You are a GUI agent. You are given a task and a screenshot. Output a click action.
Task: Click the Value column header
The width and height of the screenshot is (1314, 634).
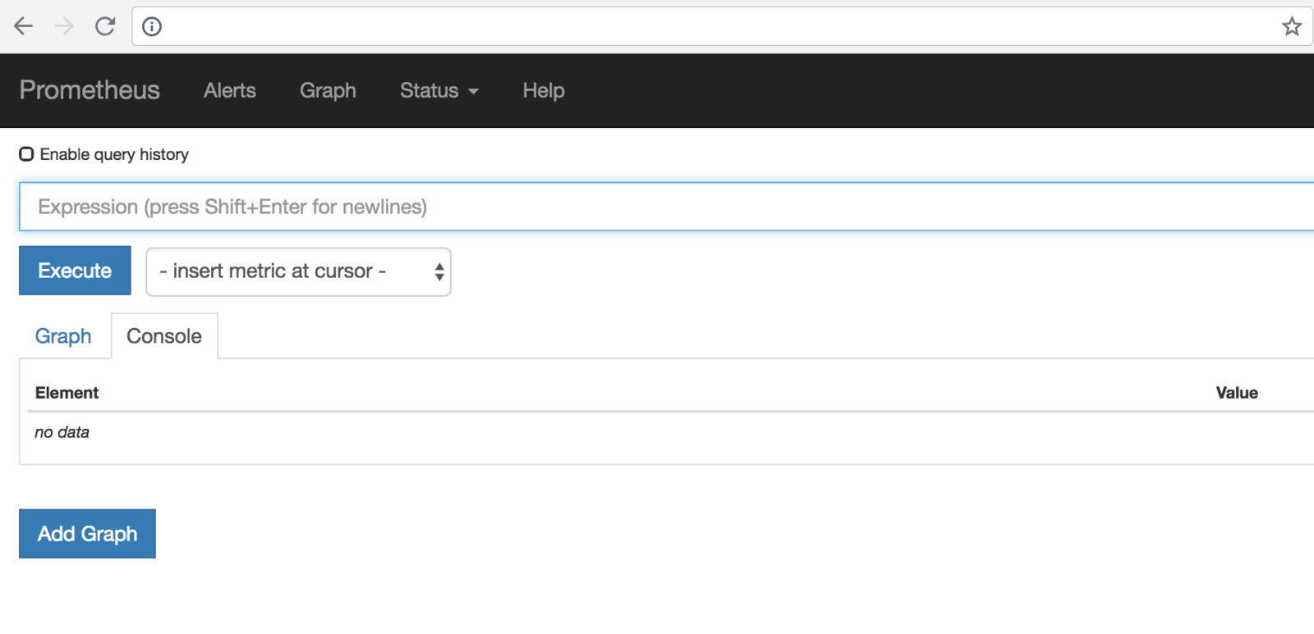point(1237,393)
